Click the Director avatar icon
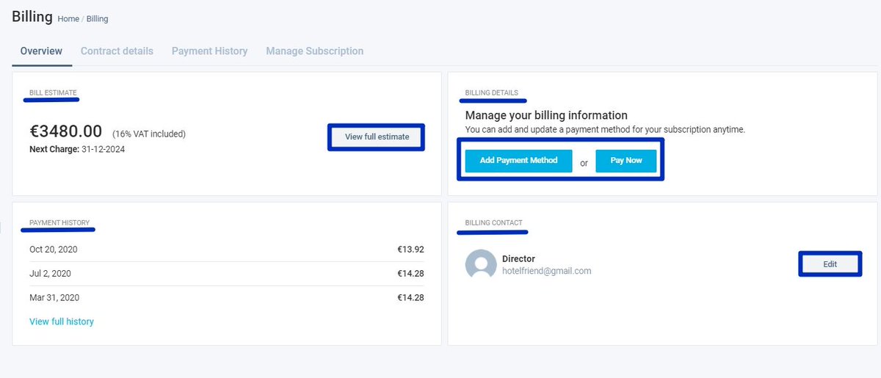This screenshot has width=881, height=378. [481, 265]
